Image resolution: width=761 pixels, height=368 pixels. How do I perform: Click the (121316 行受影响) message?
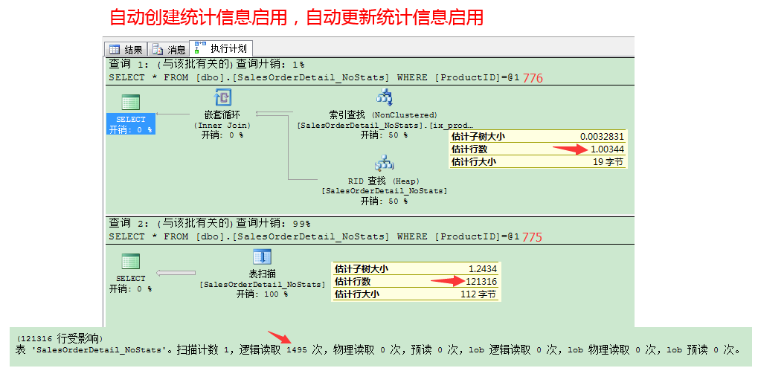pyautogui.click(x=60, y=338)
